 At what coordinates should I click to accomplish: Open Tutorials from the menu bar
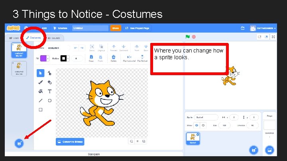coord(60,28)
